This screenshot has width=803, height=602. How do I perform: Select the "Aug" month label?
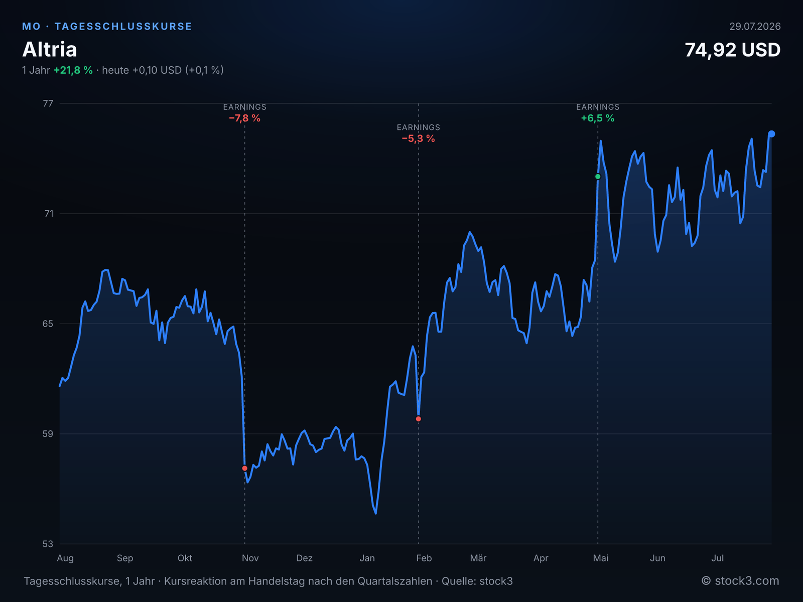coord(65,558)
